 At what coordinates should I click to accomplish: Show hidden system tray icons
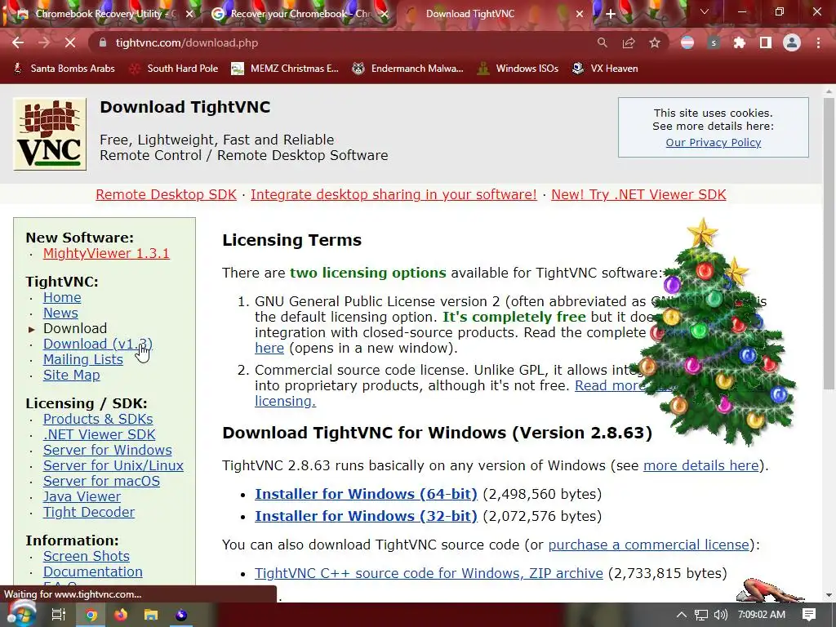point(682,615)
